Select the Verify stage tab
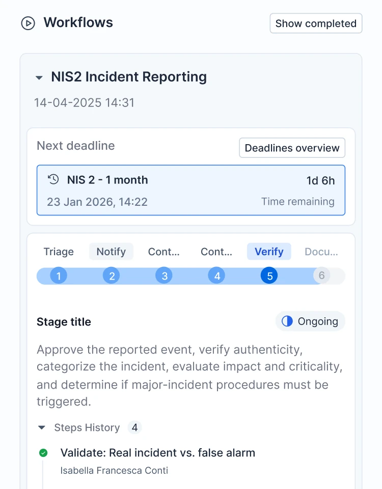 point(269,252)
